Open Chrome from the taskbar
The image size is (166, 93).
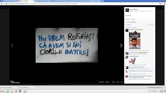click(x=20, y=91)
